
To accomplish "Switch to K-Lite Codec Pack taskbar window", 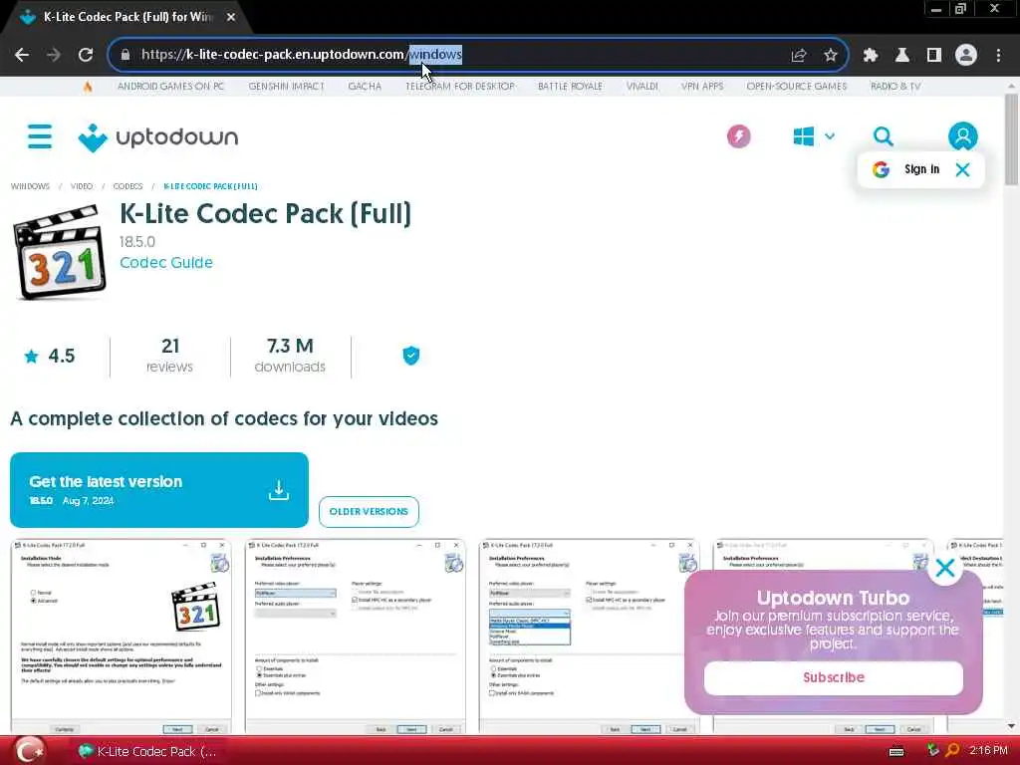I will [147, 751].
